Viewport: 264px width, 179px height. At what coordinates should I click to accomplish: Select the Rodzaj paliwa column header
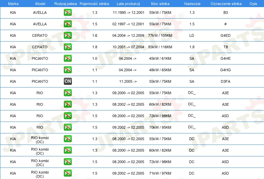65,4
